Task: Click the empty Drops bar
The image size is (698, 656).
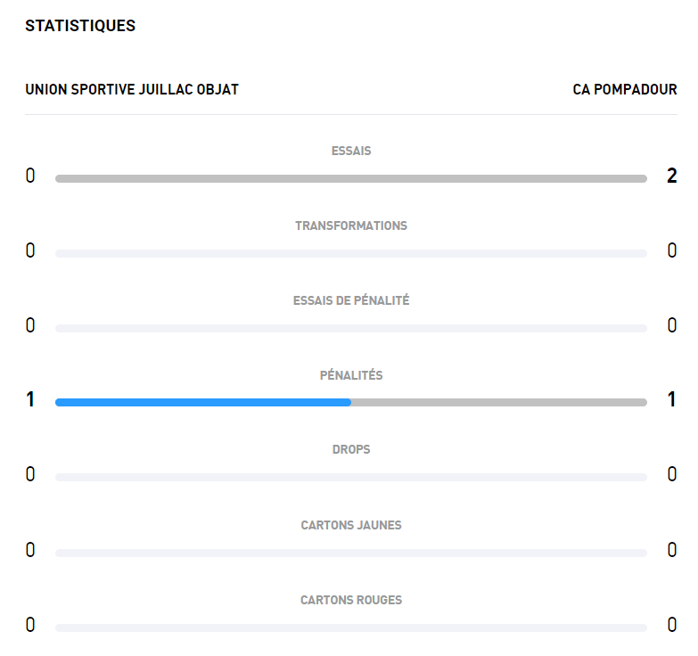Action: tap(351, 478)
